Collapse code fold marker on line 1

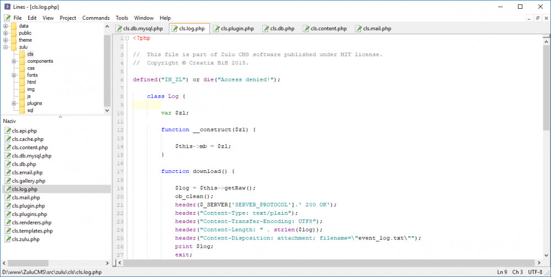click(128, 39)
